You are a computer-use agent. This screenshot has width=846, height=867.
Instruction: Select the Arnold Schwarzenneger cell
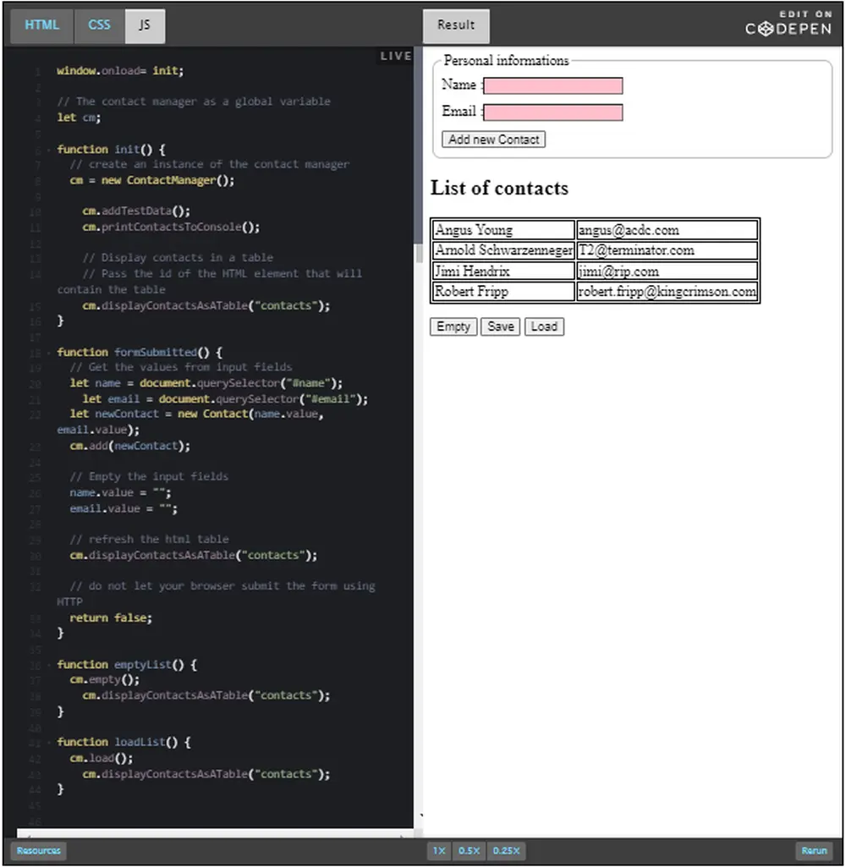(x=503, y=250)
